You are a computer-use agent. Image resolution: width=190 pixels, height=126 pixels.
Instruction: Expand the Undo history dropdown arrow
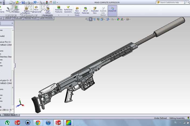click(x=38, y=2)
